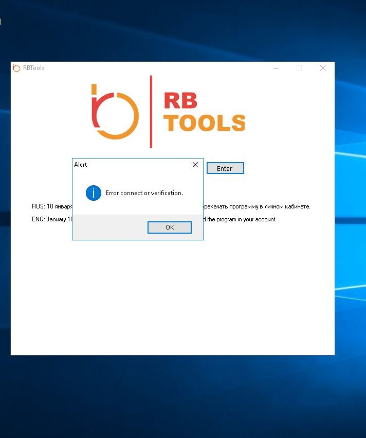Close the Alert dialog with X
Viewport: 366px width, 438px height.
(195, 165)
